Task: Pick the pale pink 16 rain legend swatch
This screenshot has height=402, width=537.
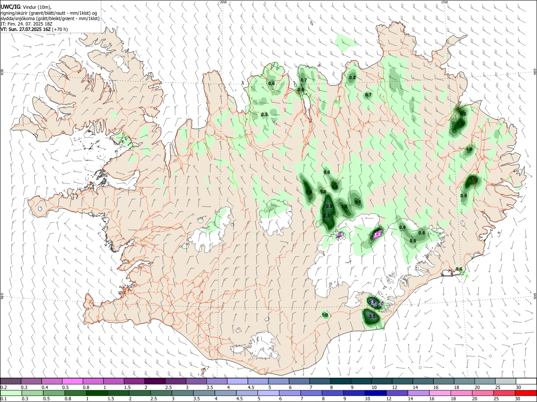Action: pyautogui.click(x=440, y=393)
